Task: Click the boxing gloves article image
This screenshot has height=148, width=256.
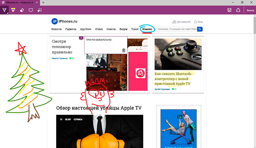Action: (100, 131)
